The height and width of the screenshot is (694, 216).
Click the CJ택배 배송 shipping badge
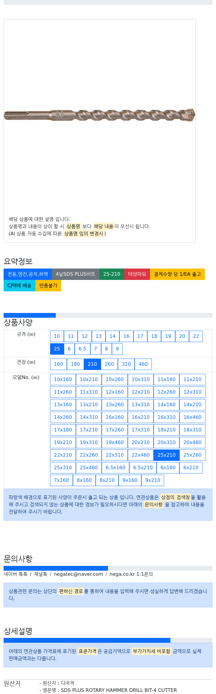coord(19,286)
